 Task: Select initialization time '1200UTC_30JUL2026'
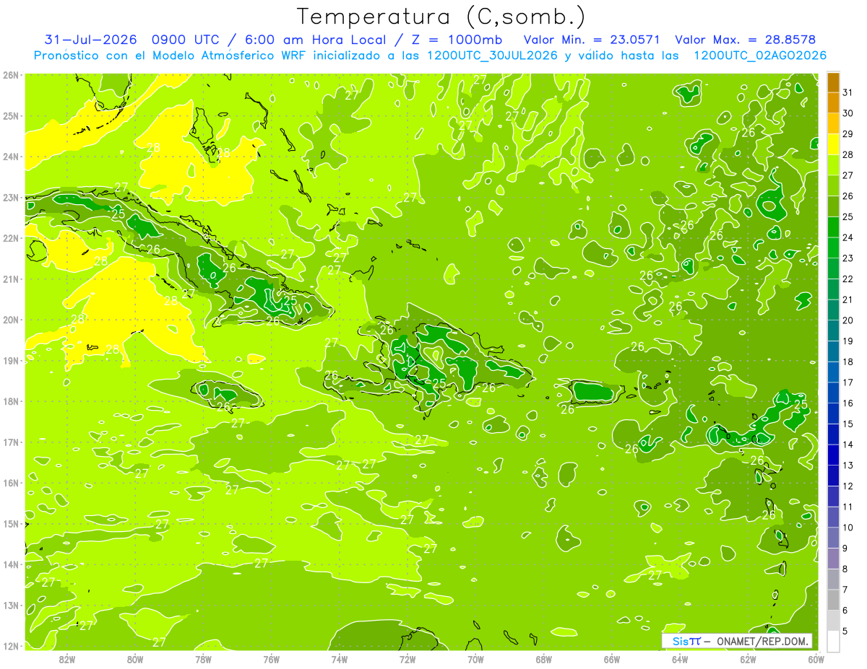pos(493,55)
